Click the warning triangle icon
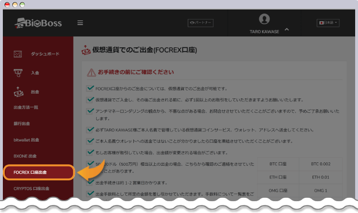 [92, 72]
